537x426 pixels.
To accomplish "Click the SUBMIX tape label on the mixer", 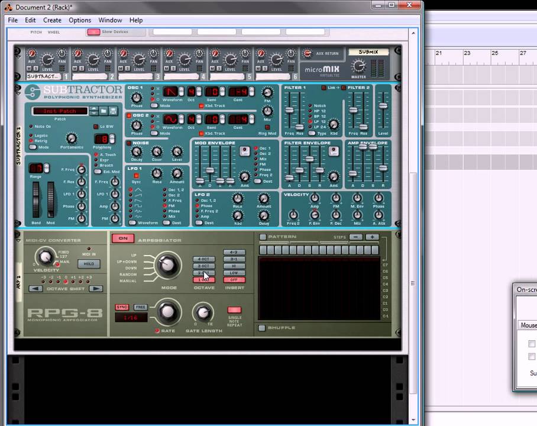I will click(x=368, y=51).
